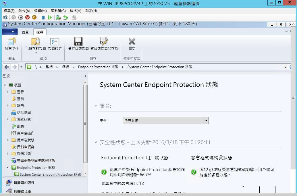Screen dimensions: 297x196
Task: Pause the virtual machine
Action: [43, 17]
